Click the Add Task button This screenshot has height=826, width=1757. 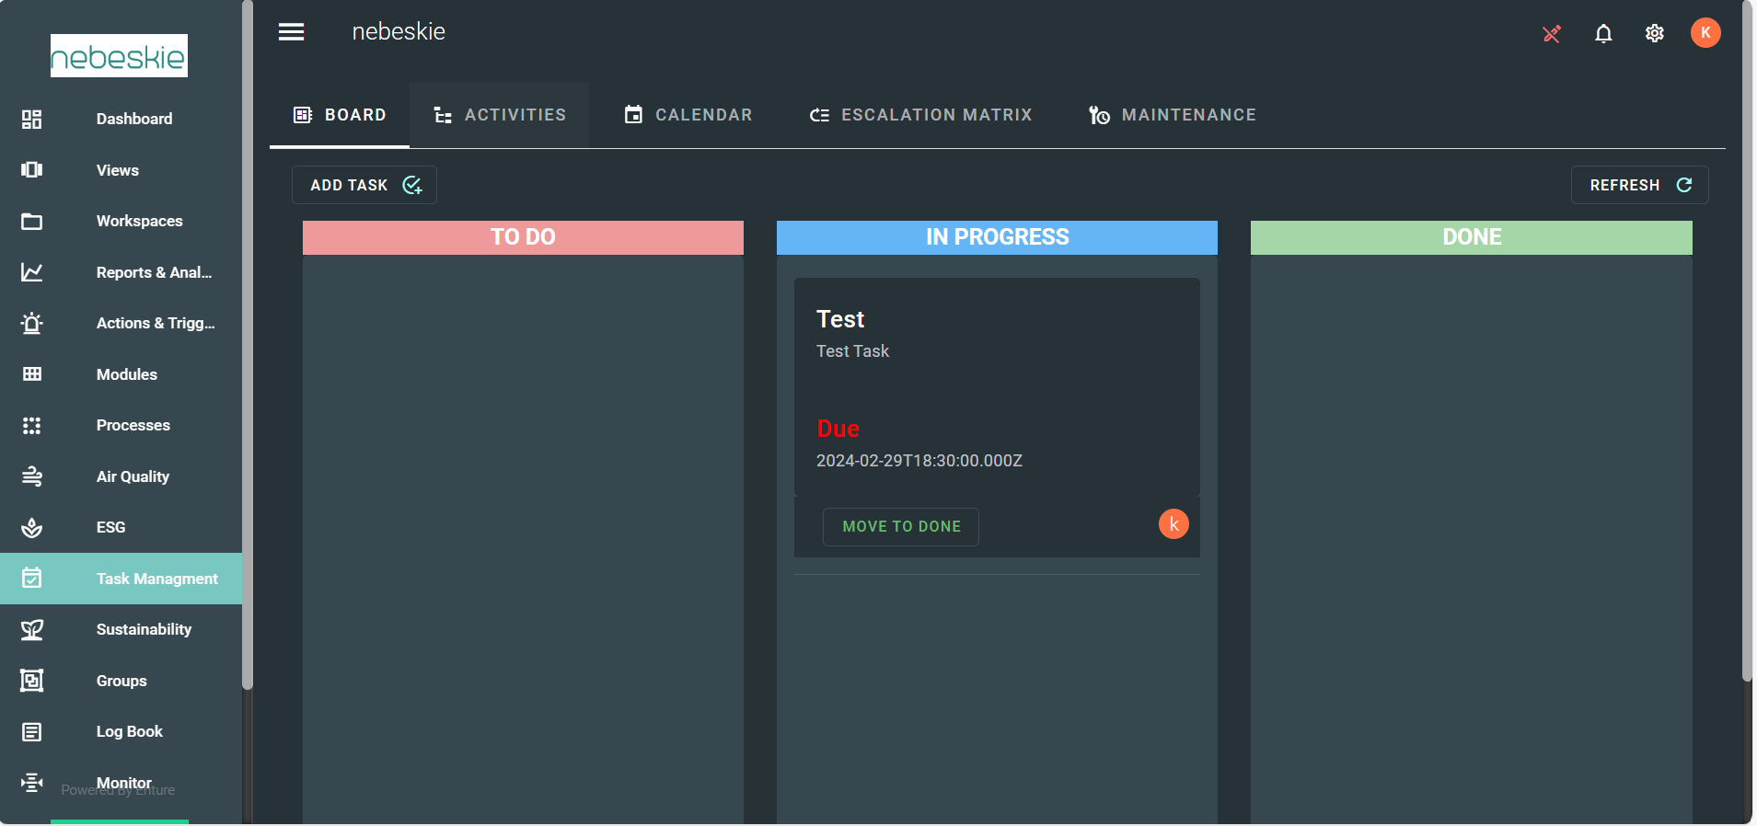click(364, 185)
